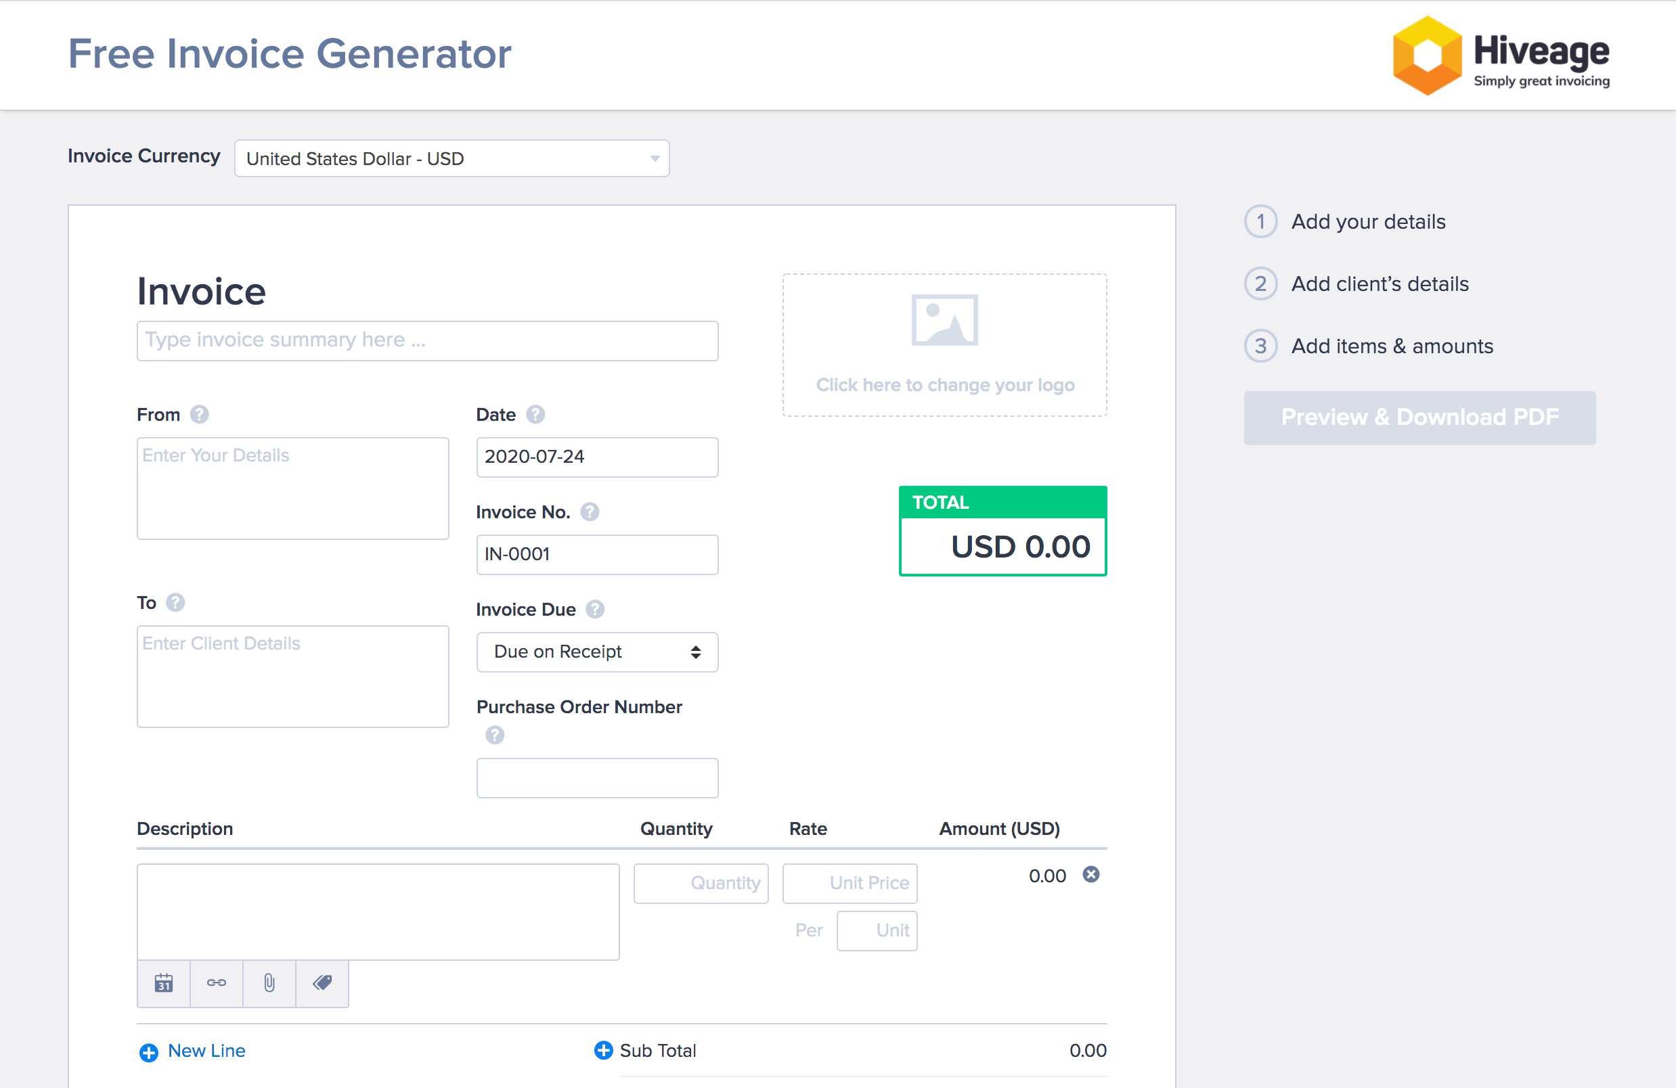Click the Preview & Download PDF button
This screenshot has width=1676, height=1088.
(x=1419, y=415)
